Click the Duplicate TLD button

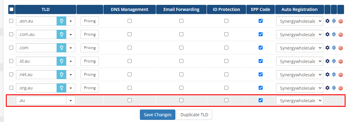coord(194,115)
